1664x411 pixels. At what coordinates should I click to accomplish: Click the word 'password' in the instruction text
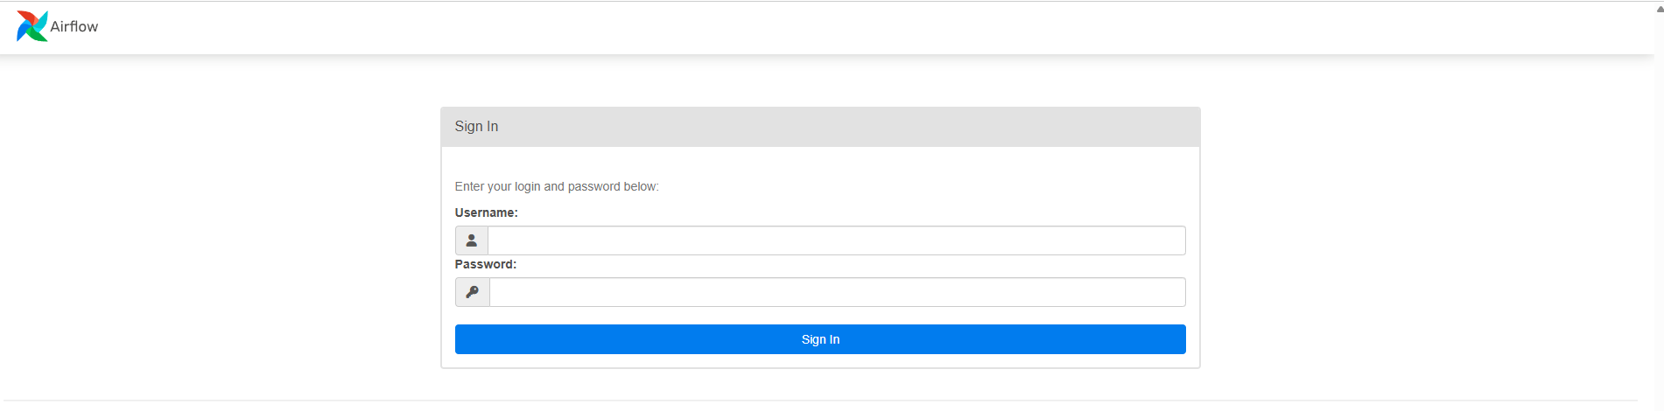coord(593,186)
